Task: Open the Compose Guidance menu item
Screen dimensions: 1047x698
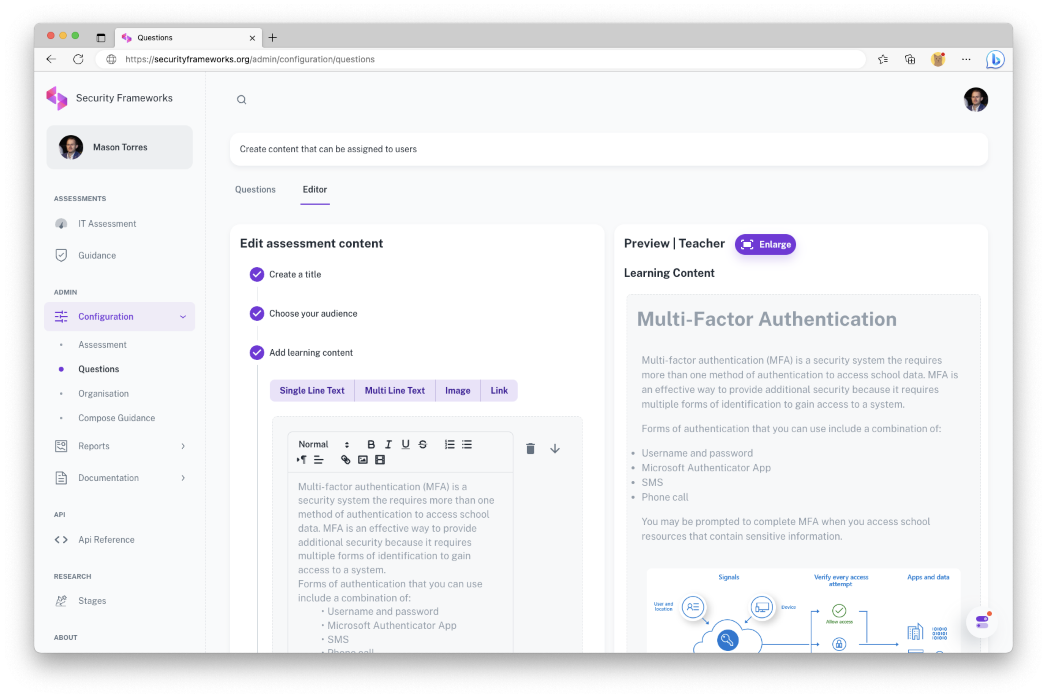Action: 117,418
